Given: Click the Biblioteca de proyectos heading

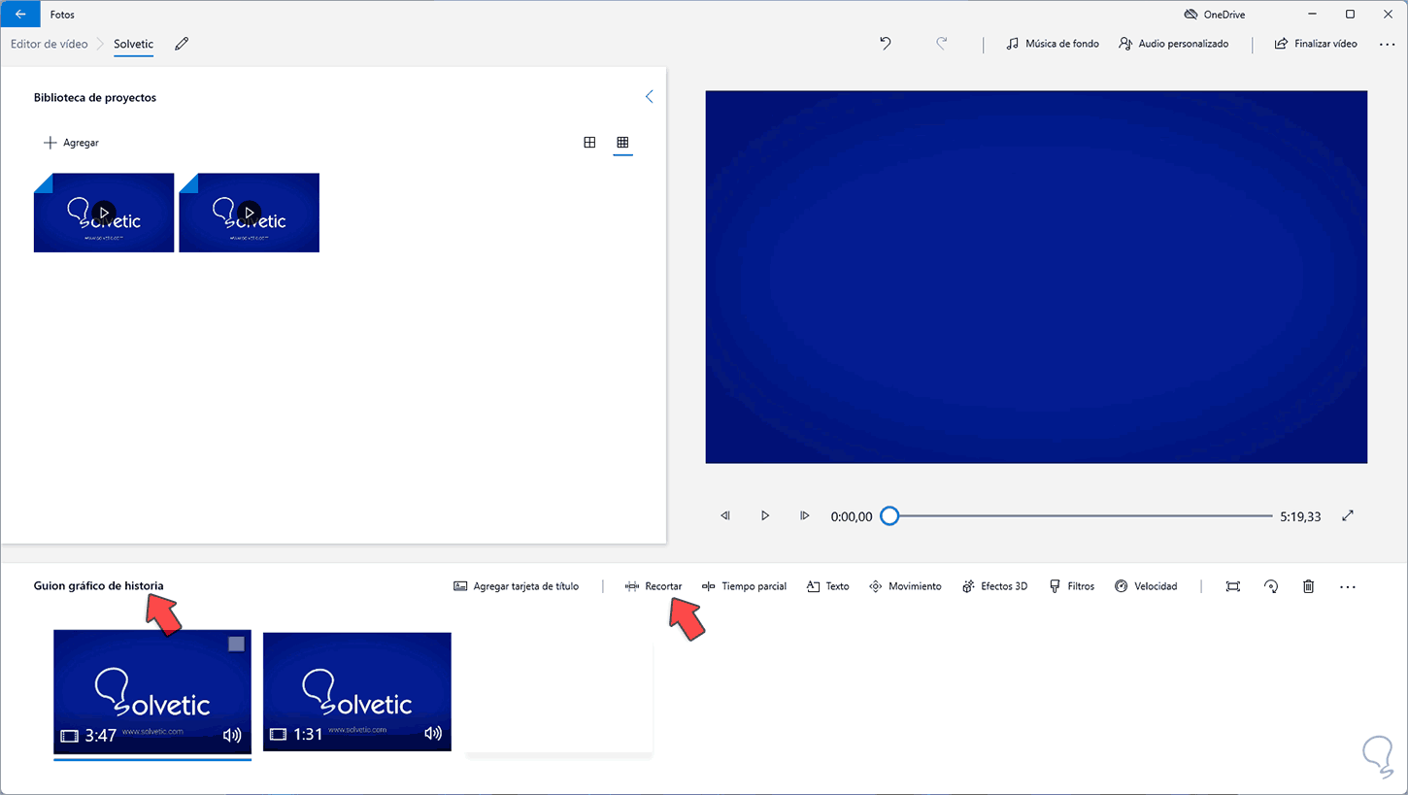Looking at the screenshot, I should coord(95,97).
